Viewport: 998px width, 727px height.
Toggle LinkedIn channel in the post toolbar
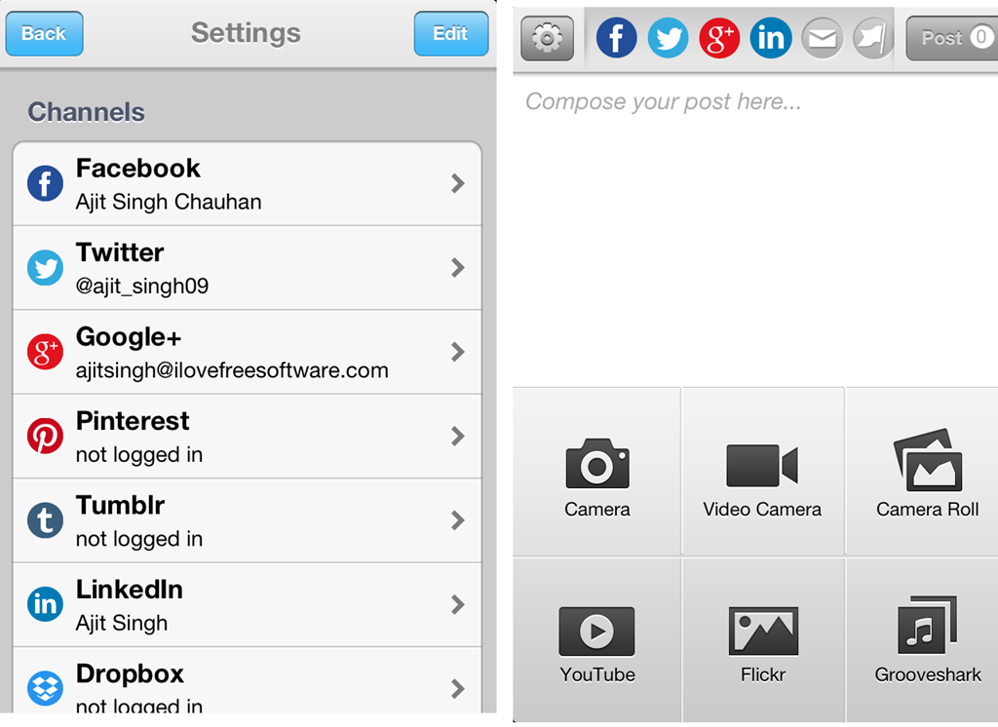click(x=771, y=38)
